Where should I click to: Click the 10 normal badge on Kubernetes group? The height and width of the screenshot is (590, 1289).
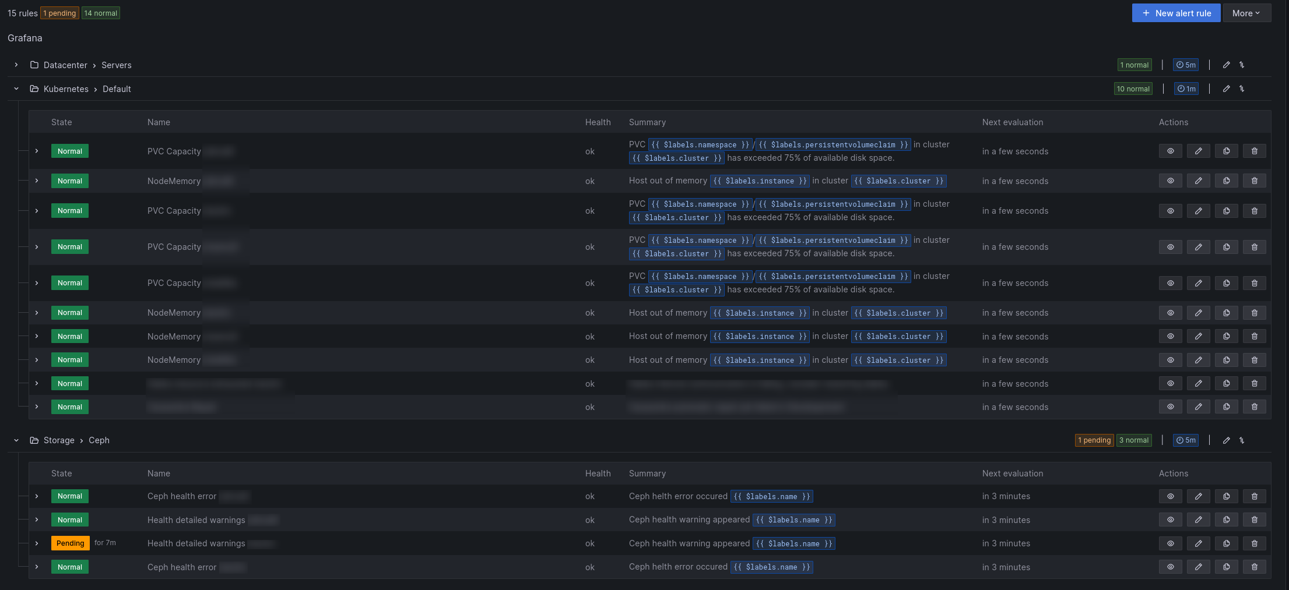tap(1133, 89)
